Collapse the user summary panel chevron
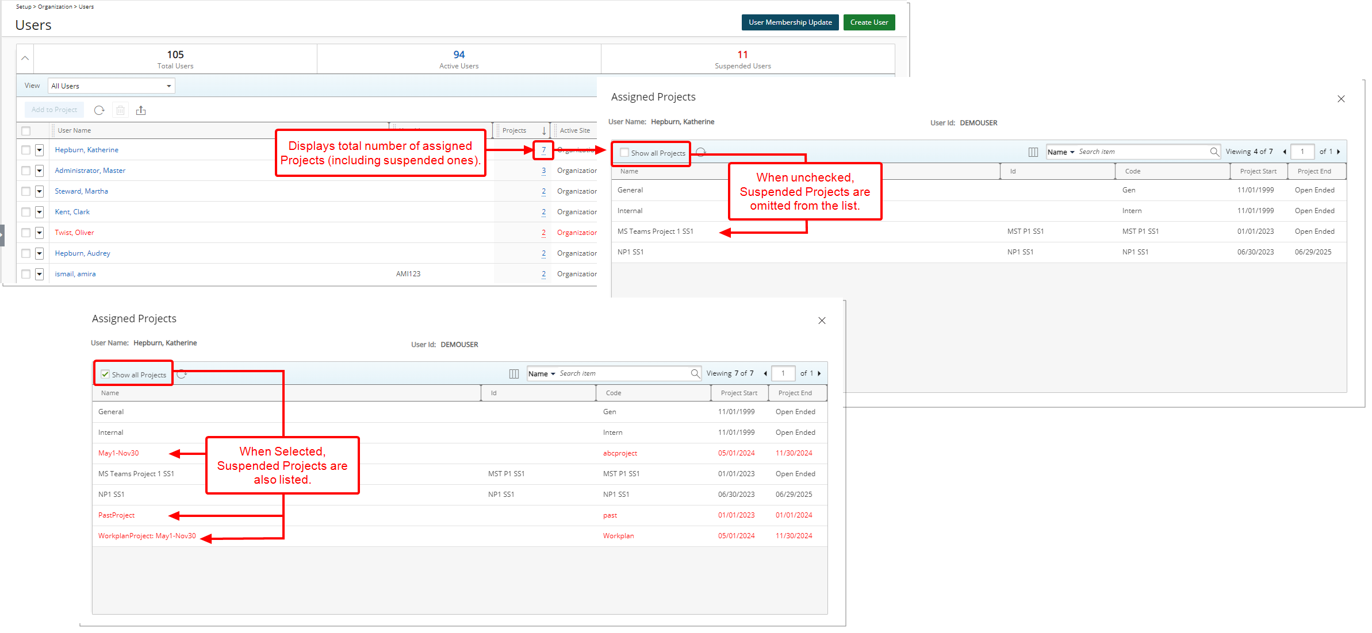The image size is (1372, 633). click(x=25, y=59)
